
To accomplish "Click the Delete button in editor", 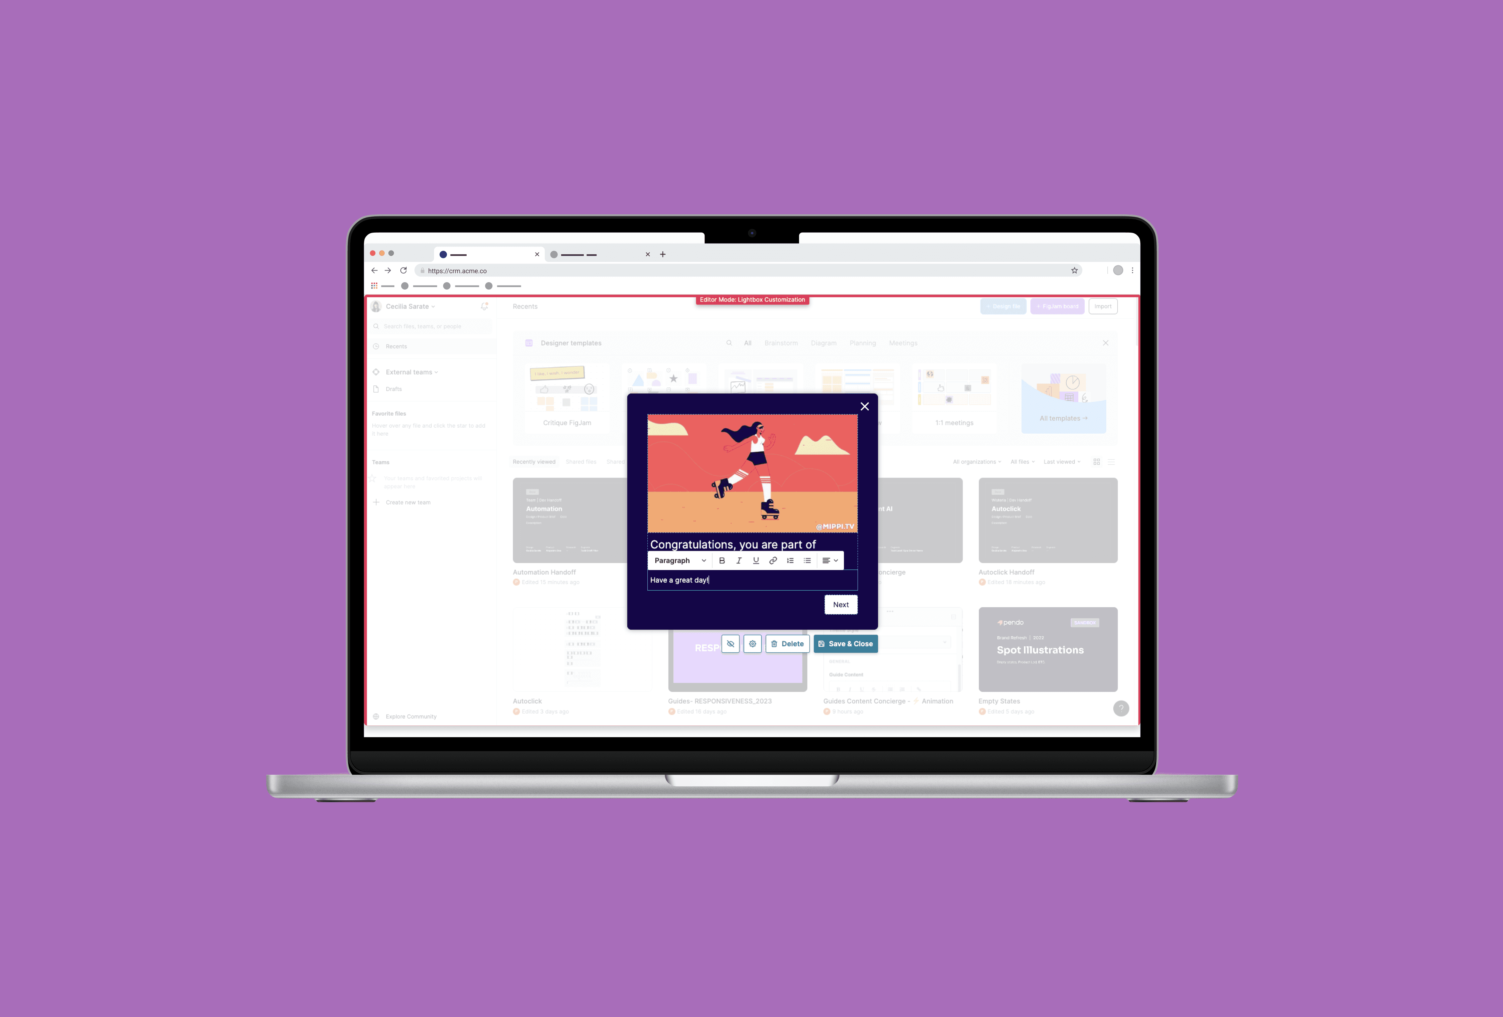I will [787, 644].
